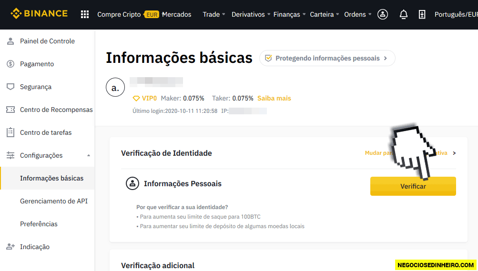Click chevron beside Protegendo informações pessoais
Screen dimensions: 478x271
(x=386, y=58)
